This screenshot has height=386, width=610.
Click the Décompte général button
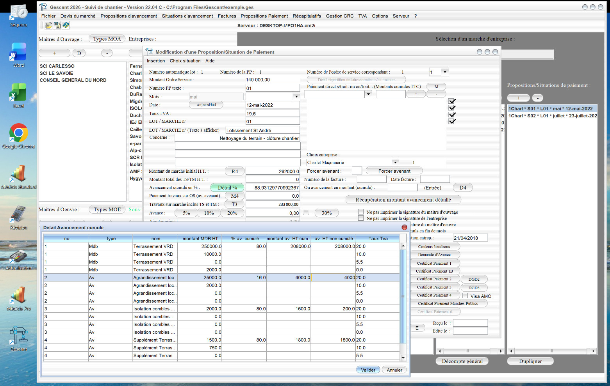[x=462, y=361]
